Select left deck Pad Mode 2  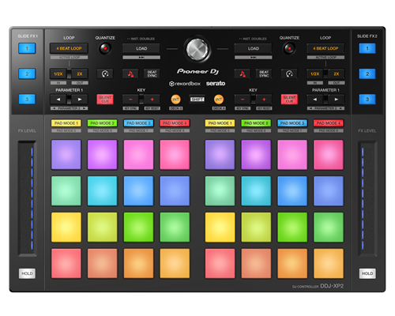click(x=102, y=123)
